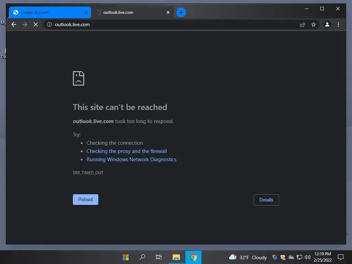View site information icon in address bar

[x=49, y=24]
